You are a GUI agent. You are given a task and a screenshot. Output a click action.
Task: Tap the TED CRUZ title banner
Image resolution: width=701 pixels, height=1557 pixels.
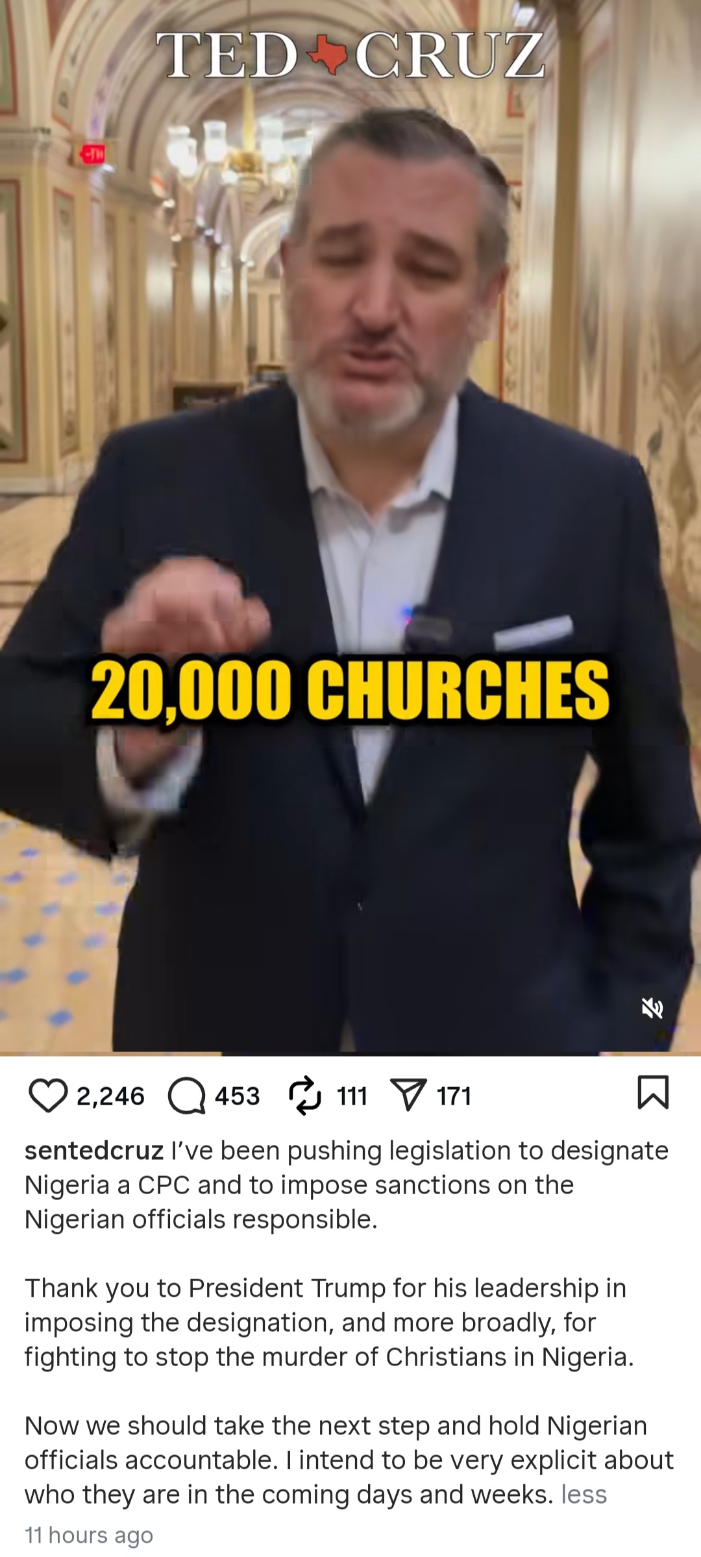click(350, 55)
